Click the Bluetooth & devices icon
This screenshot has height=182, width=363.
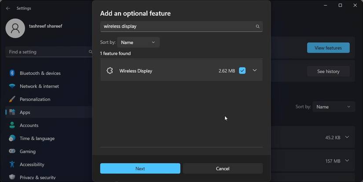[12, 73]
